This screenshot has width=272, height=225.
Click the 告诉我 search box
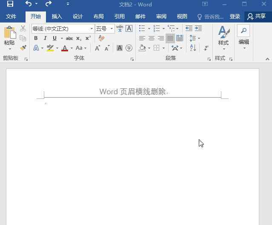(x=210, y=17)
